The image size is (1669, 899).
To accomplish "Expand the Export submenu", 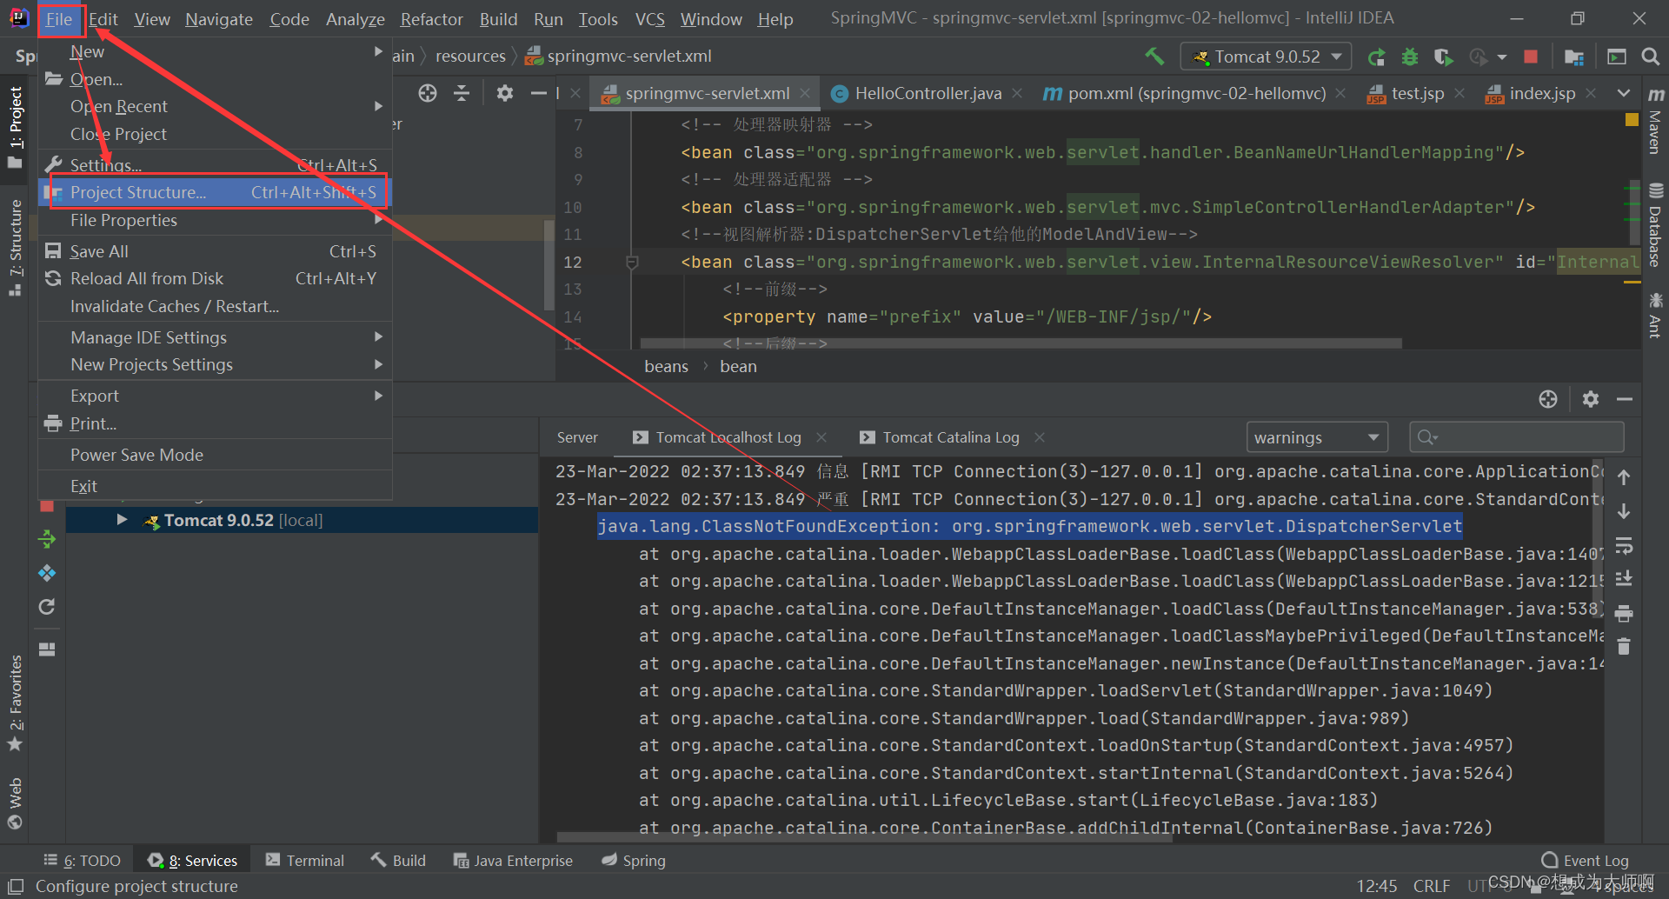I will 216,396.
